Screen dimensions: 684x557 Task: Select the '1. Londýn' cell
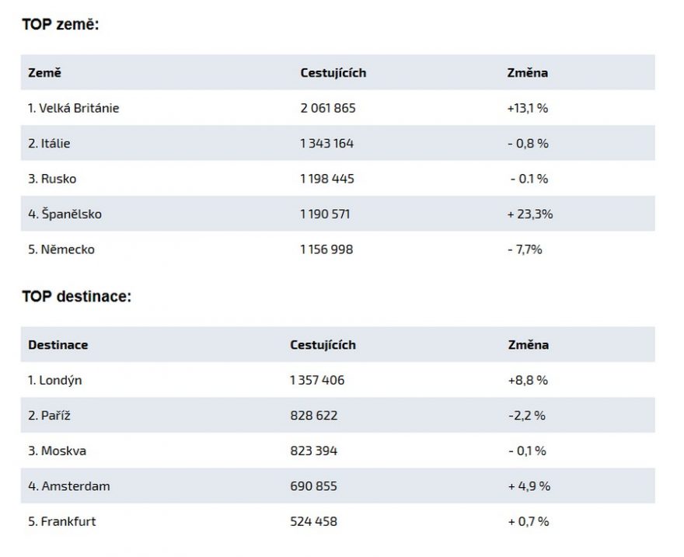pos(54,381)
